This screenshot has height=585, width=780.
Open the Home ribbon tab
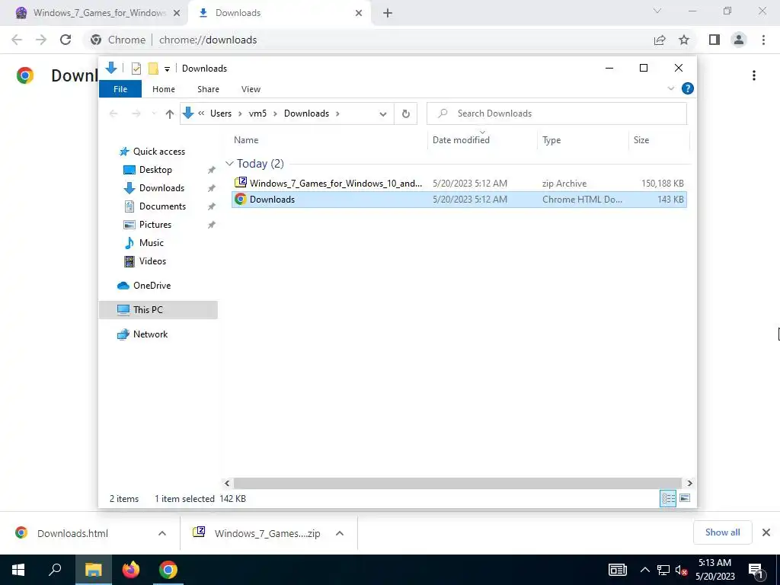click(164, 89)
